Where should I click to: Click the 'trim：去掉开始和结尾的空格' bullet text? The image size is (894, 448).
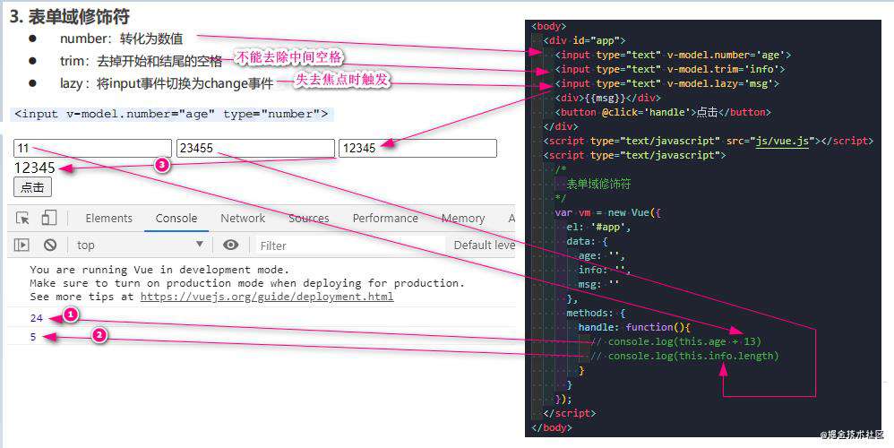141,61
